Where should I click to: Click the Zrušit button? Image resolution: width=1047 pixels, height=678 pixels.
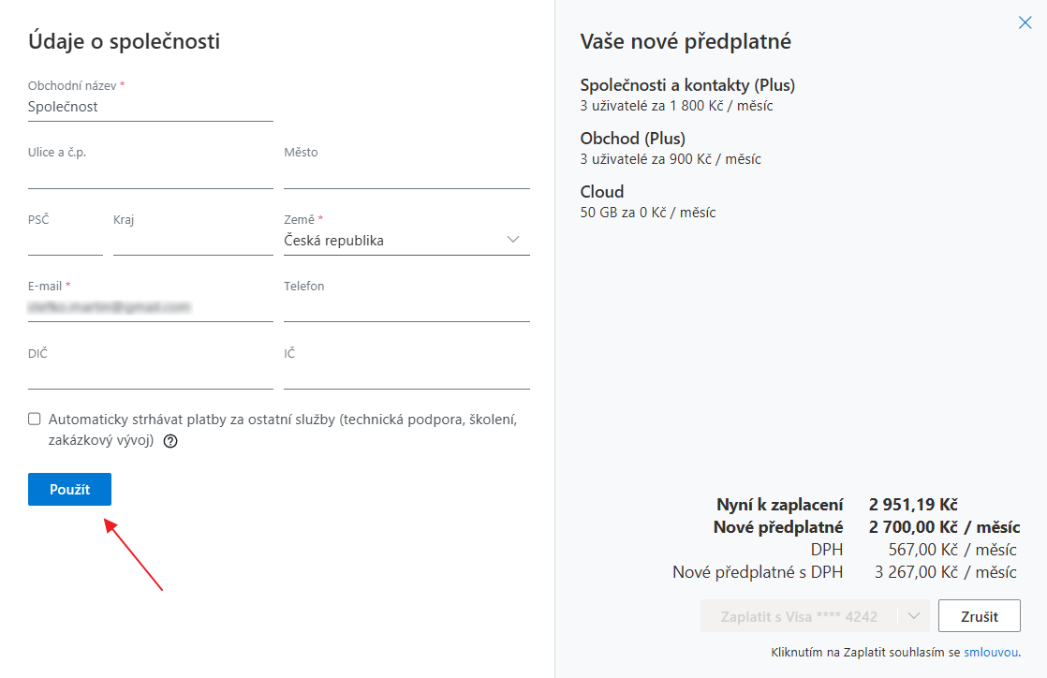[979, 616]
